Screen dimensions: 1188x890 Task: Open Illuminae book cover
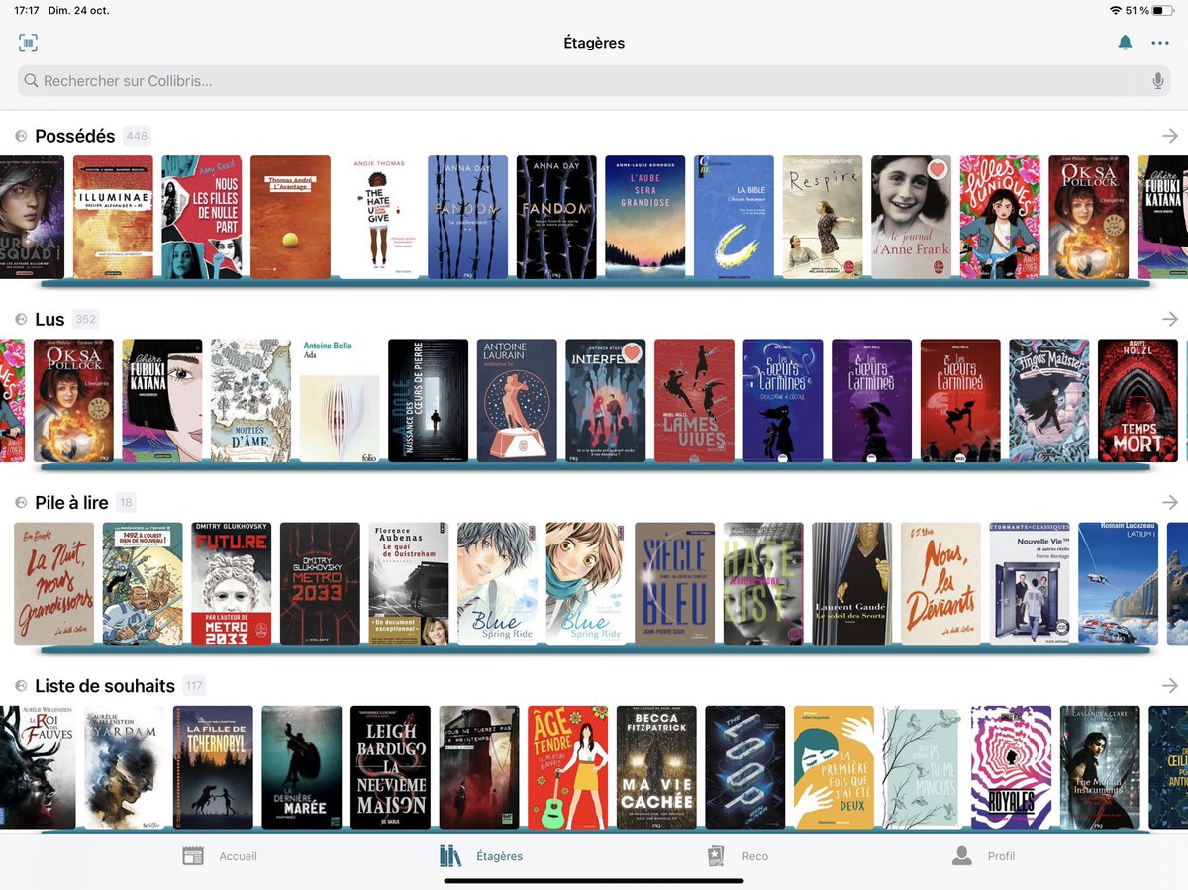[x=113, y=217]
